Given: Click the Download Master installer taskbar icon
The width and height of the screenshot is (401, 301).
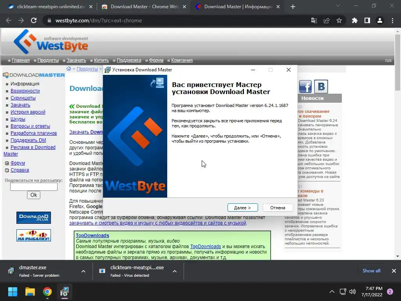Looking at the screenshot, I should (65, 292).
